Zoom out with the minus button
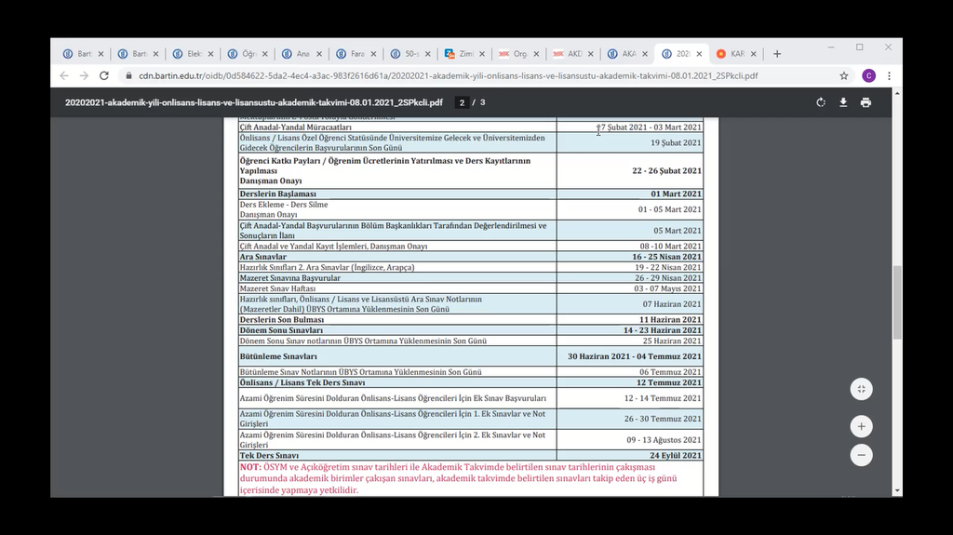 861,455
